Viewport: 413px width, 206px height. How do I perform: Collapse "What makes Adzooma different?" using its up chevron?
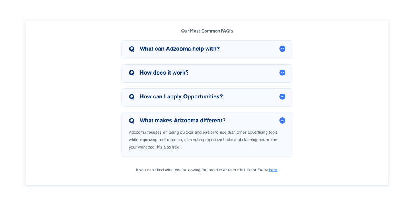(282, 120)
